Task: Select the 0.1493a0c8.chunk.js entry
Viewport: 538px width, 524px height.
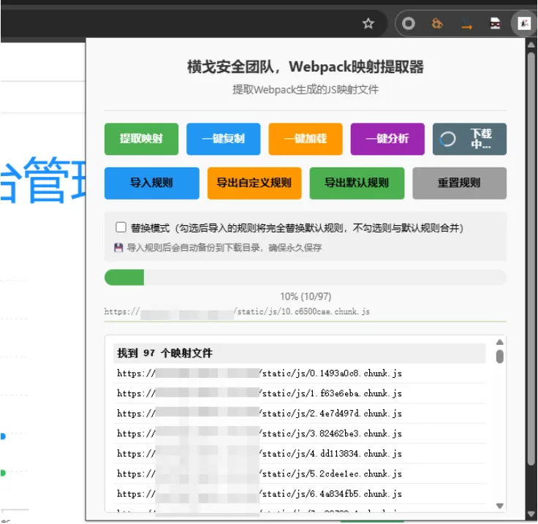Action: click(x=300, y=373)
